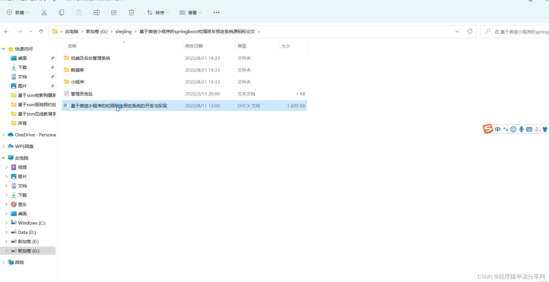Go up one folder level arrow

(41, 32)
